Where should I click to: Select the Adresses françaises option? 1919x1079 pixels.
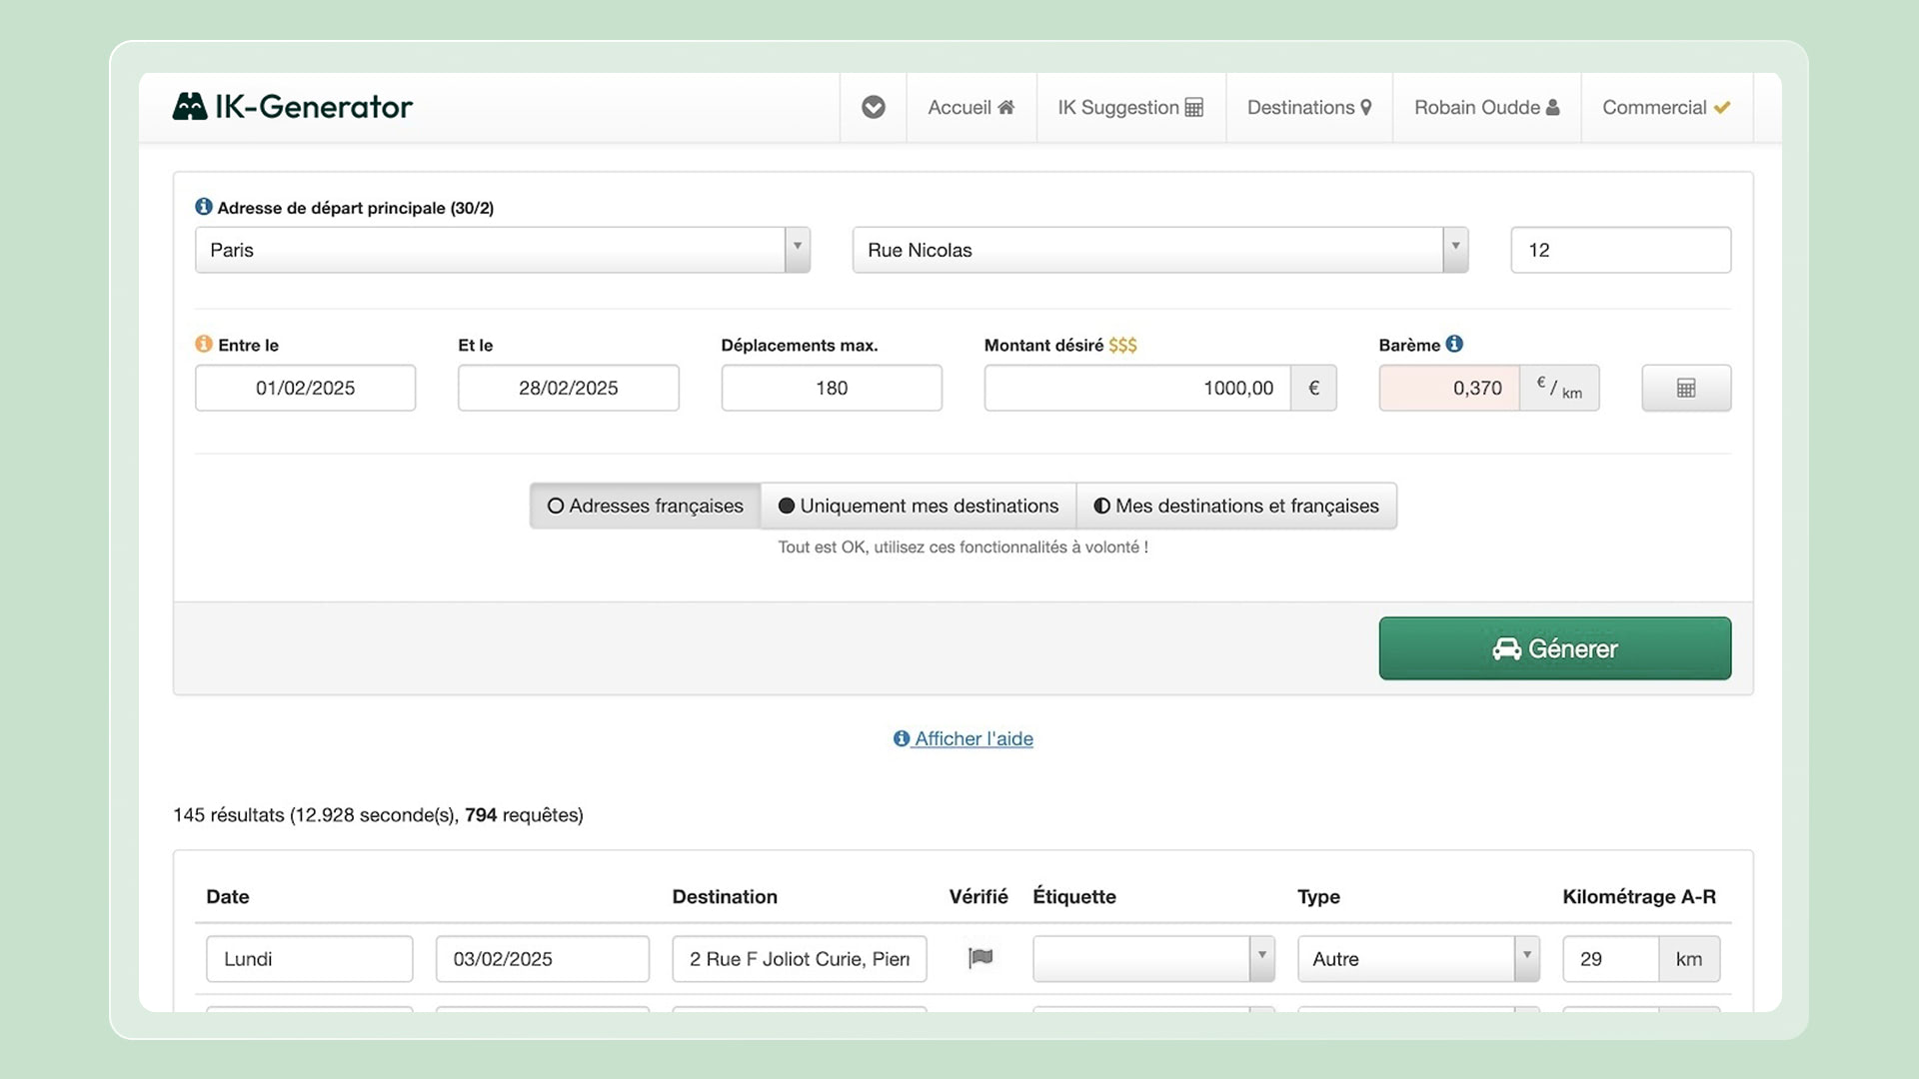[644, 506]
